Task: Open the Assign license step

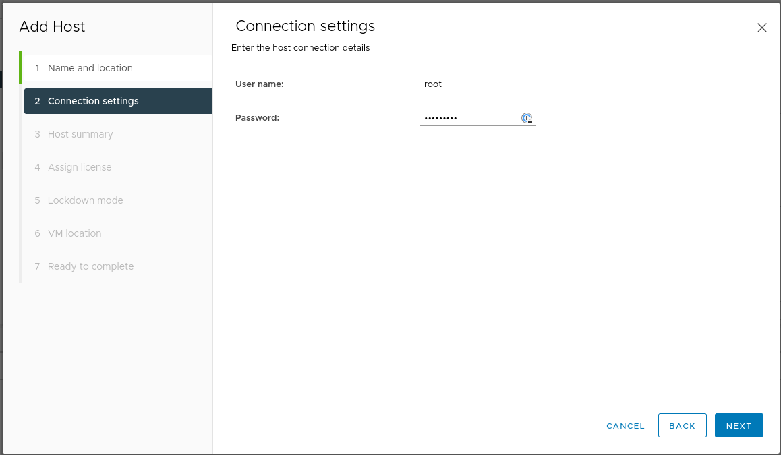Action: [80, 167]
